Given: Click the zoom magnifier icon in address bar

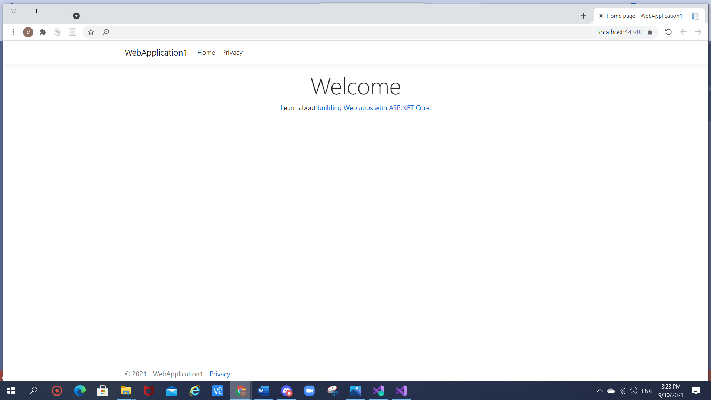Looking at the screenshot, I should click(106, 32).
